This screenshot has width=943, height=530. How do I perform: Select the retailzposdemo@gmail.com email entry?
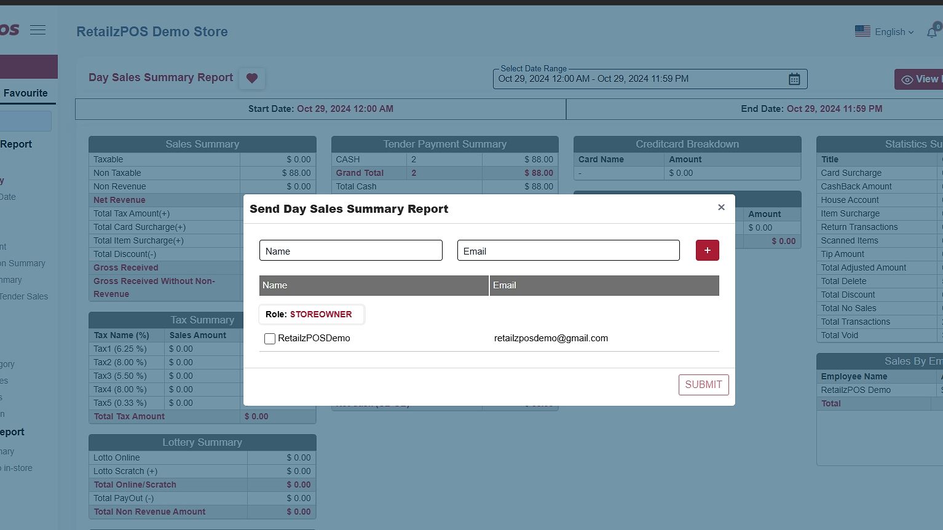[x=551, y=338]
